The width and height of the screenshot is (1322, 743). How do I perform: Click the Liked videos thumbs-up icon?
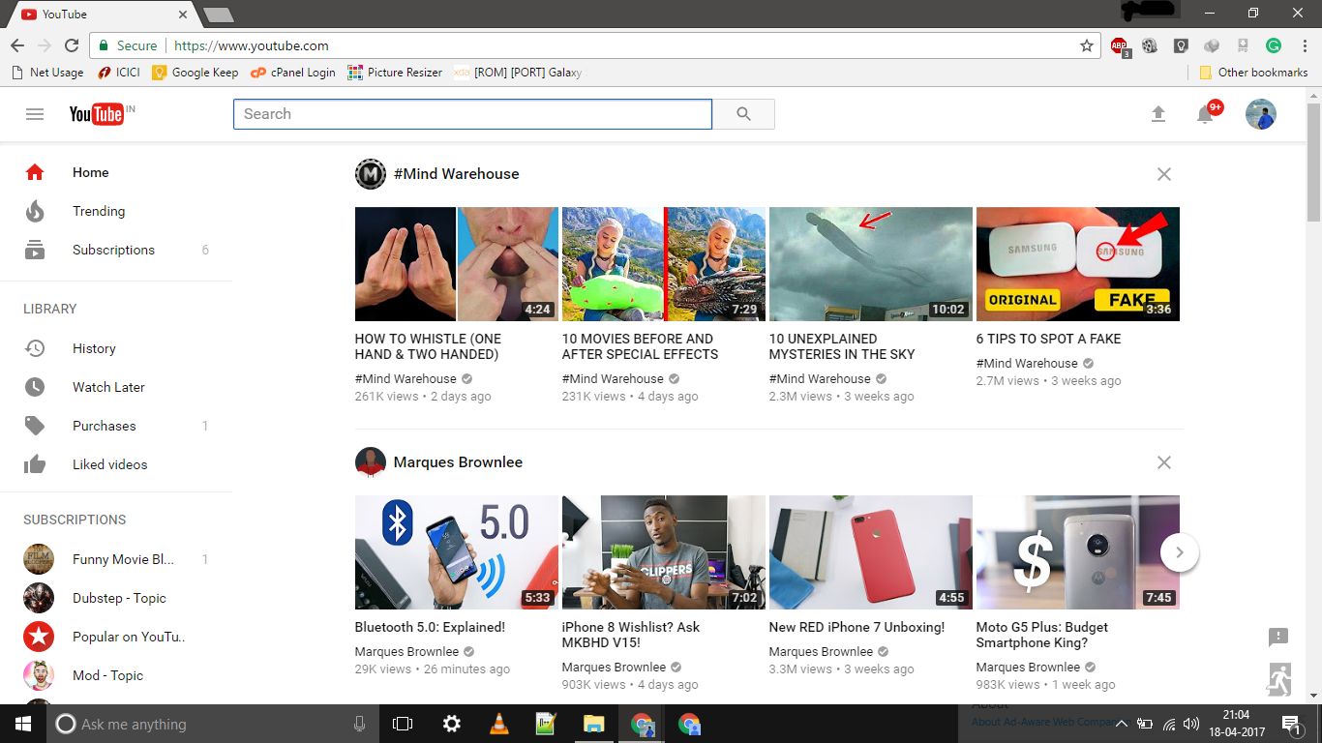tap(35, 464)
